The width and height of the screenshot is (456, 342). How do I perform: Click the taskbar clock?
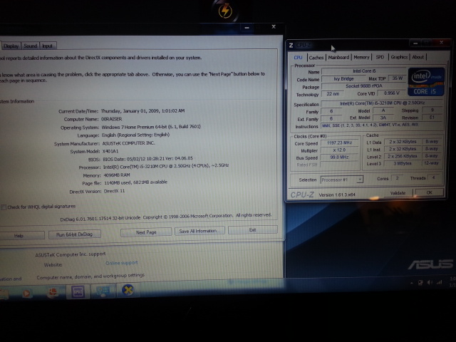[452, 282]
